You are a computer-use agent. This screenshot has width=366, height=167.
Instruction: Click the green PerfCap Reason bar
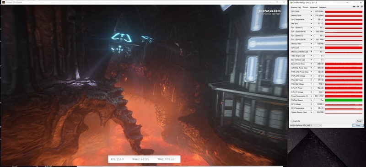coord(344,100)
